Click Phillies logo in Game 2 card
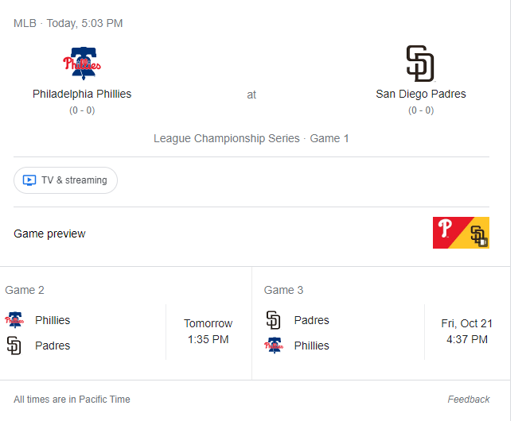The image size is (526, 421). pos(14,320)
